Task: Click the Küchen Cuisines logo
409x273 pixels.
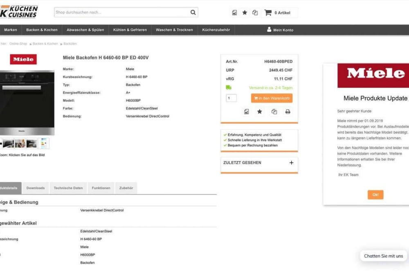Action: click(x=19, y=11)
